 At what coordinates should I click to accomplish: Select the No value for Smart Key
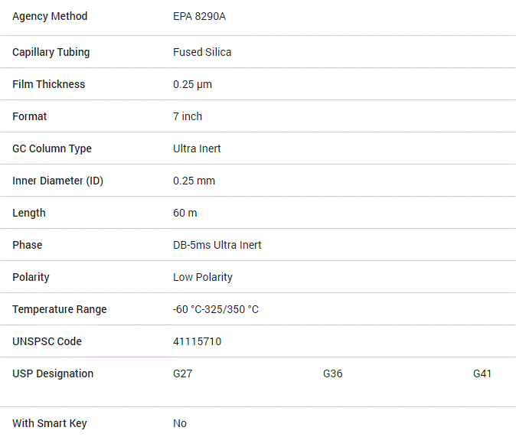point(180,423)
